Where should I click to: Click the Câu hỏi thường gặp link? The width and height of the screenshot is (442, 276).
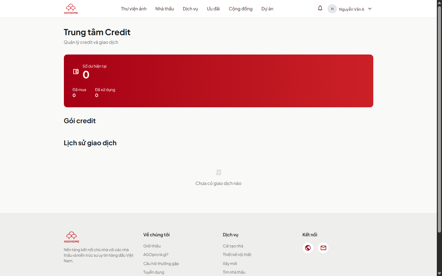[161, 264]
